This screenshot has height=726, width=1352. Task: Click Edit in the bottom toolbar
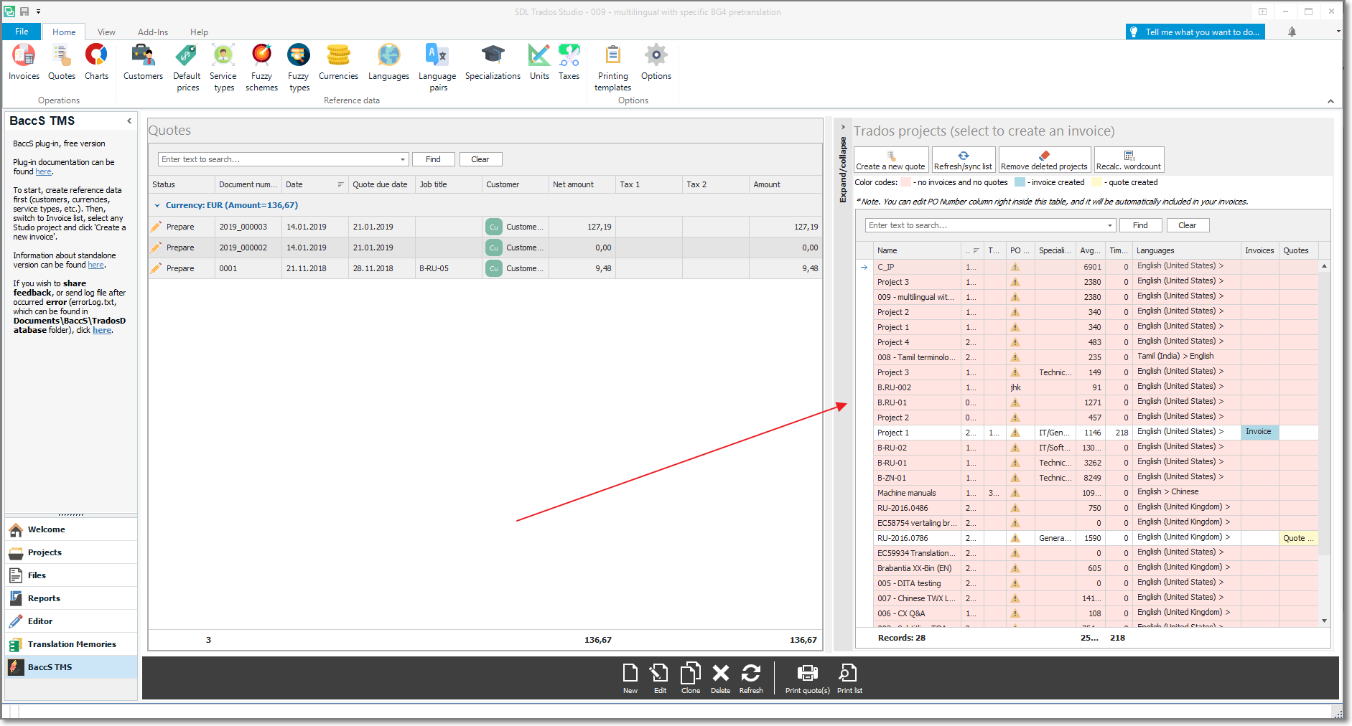point(660,679)
